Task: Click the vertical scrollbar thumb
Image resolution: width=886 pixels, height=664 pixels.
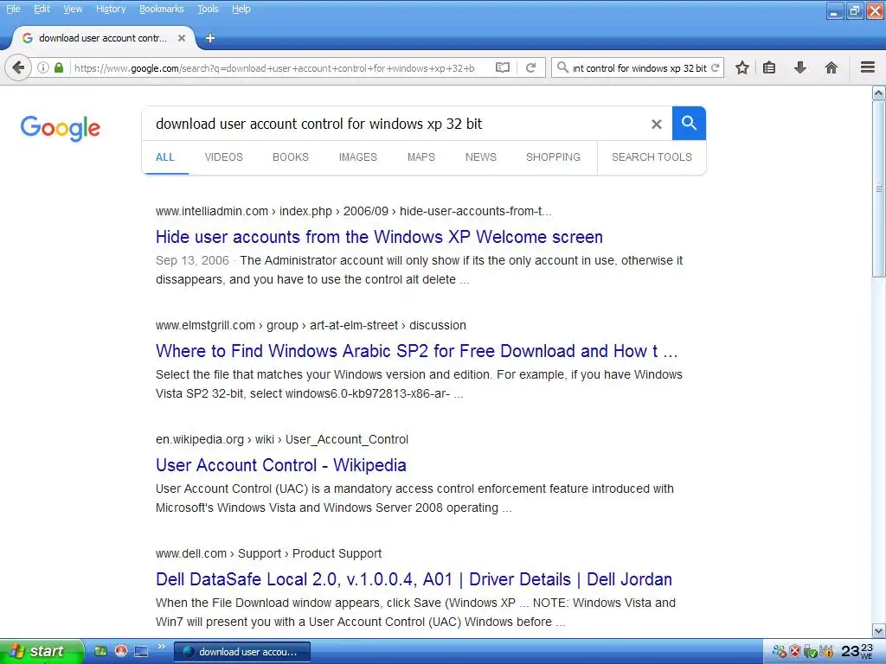Action: [879, 188]
